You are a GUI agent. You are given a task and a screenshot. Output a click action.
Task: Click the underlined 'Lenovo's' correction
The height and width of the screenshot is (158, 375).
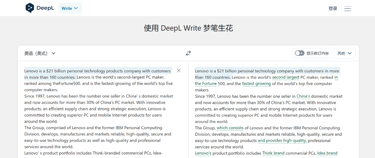click(x=203, y=153)
